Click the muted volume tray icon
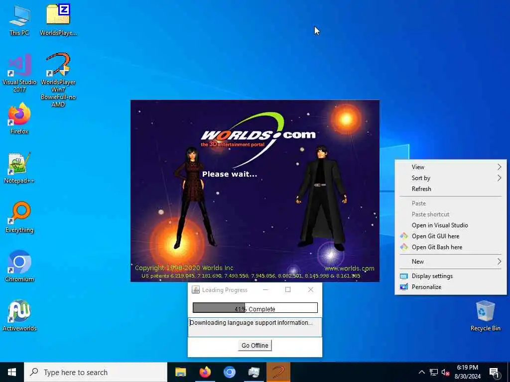 coord(446,372)
